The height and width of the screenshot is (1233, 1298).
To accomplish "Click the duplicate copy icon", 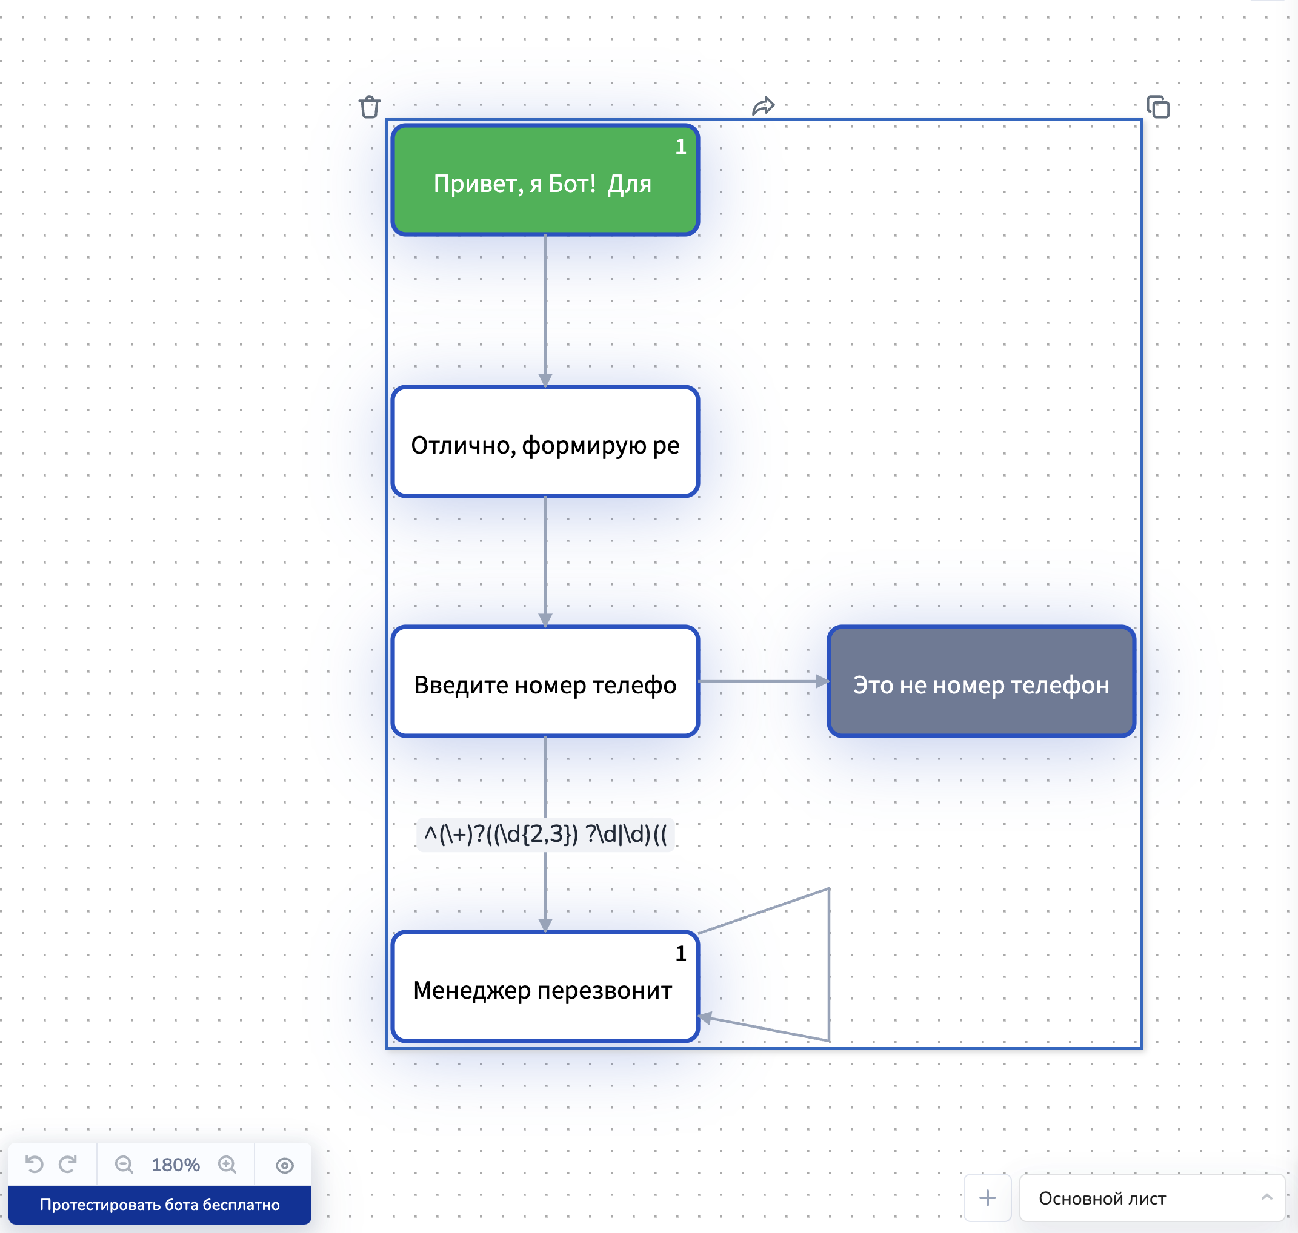I will click(x=1158, y=107).
